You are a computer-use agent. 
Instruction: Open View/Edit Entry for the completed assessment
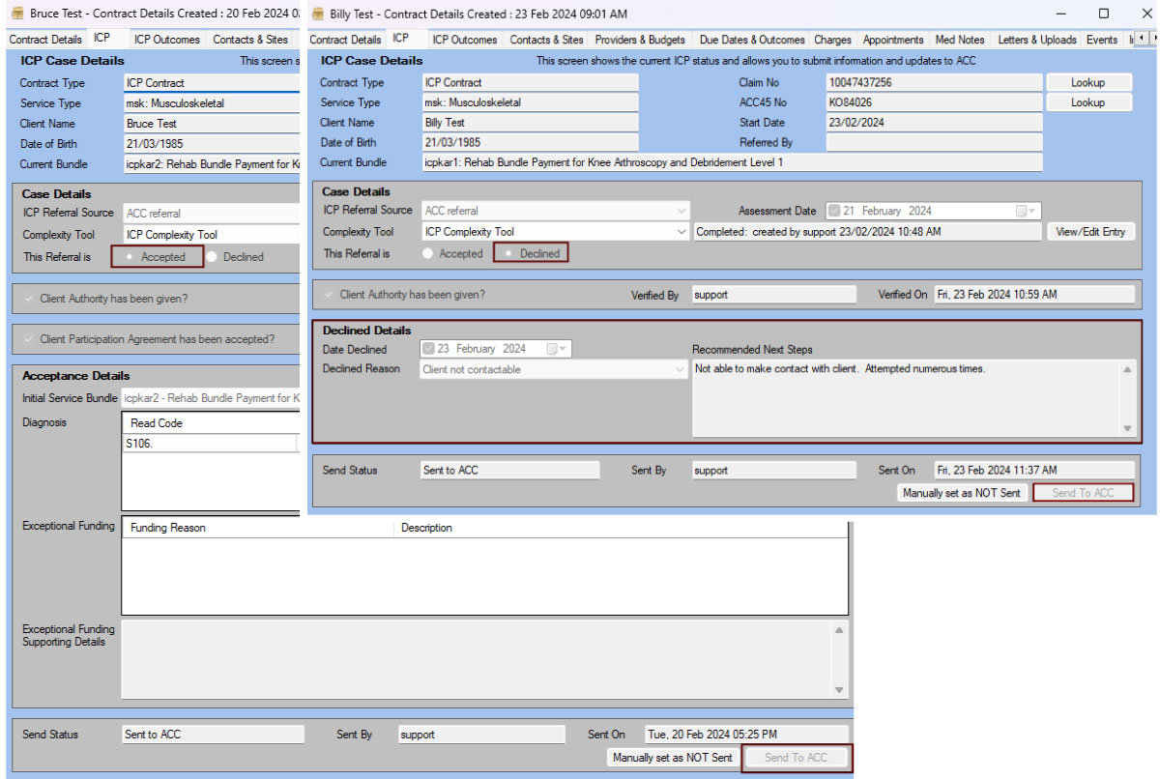pyautogui.click(x=1090, y=231)
